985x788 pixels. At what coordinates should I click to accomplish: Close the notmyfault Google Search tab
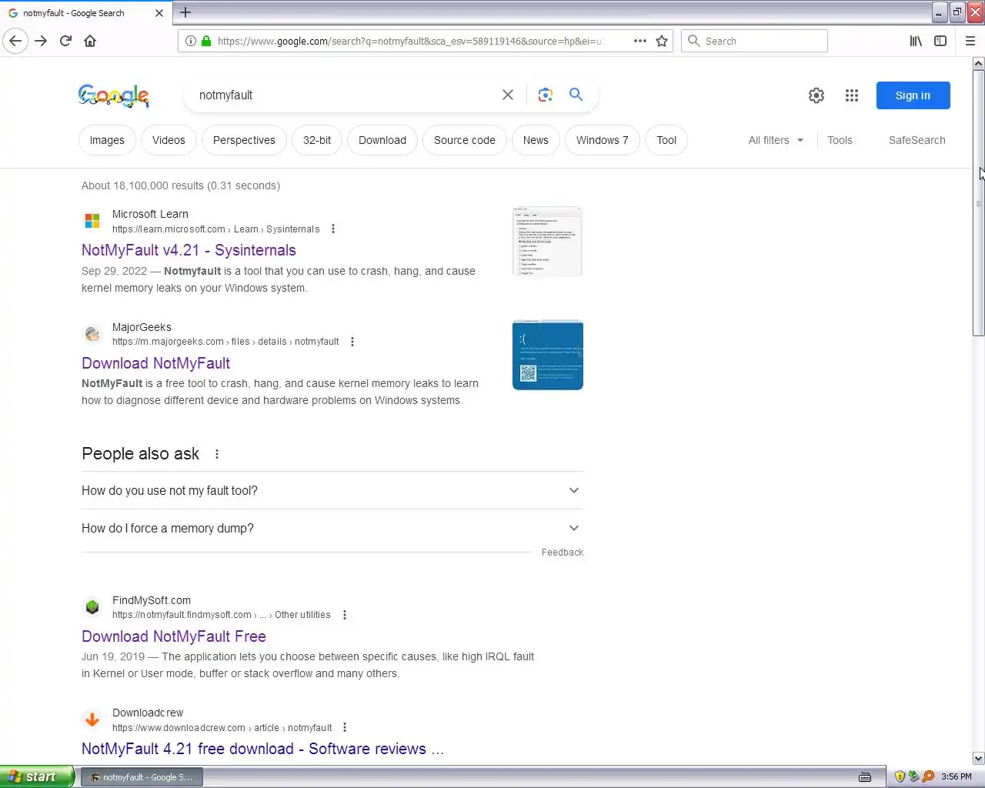159,13
